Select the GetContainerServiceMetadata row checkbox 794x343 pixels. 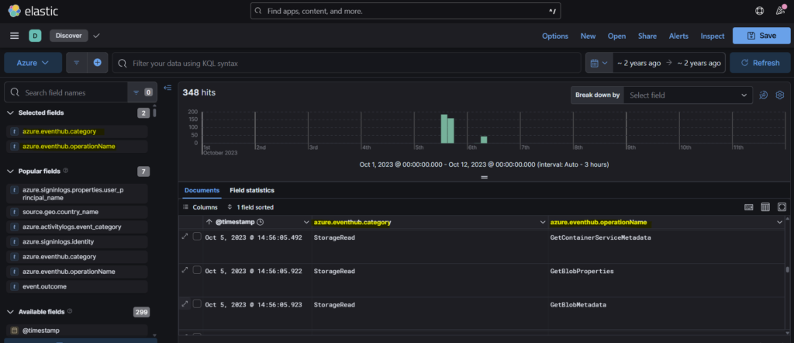coord(197,237)
